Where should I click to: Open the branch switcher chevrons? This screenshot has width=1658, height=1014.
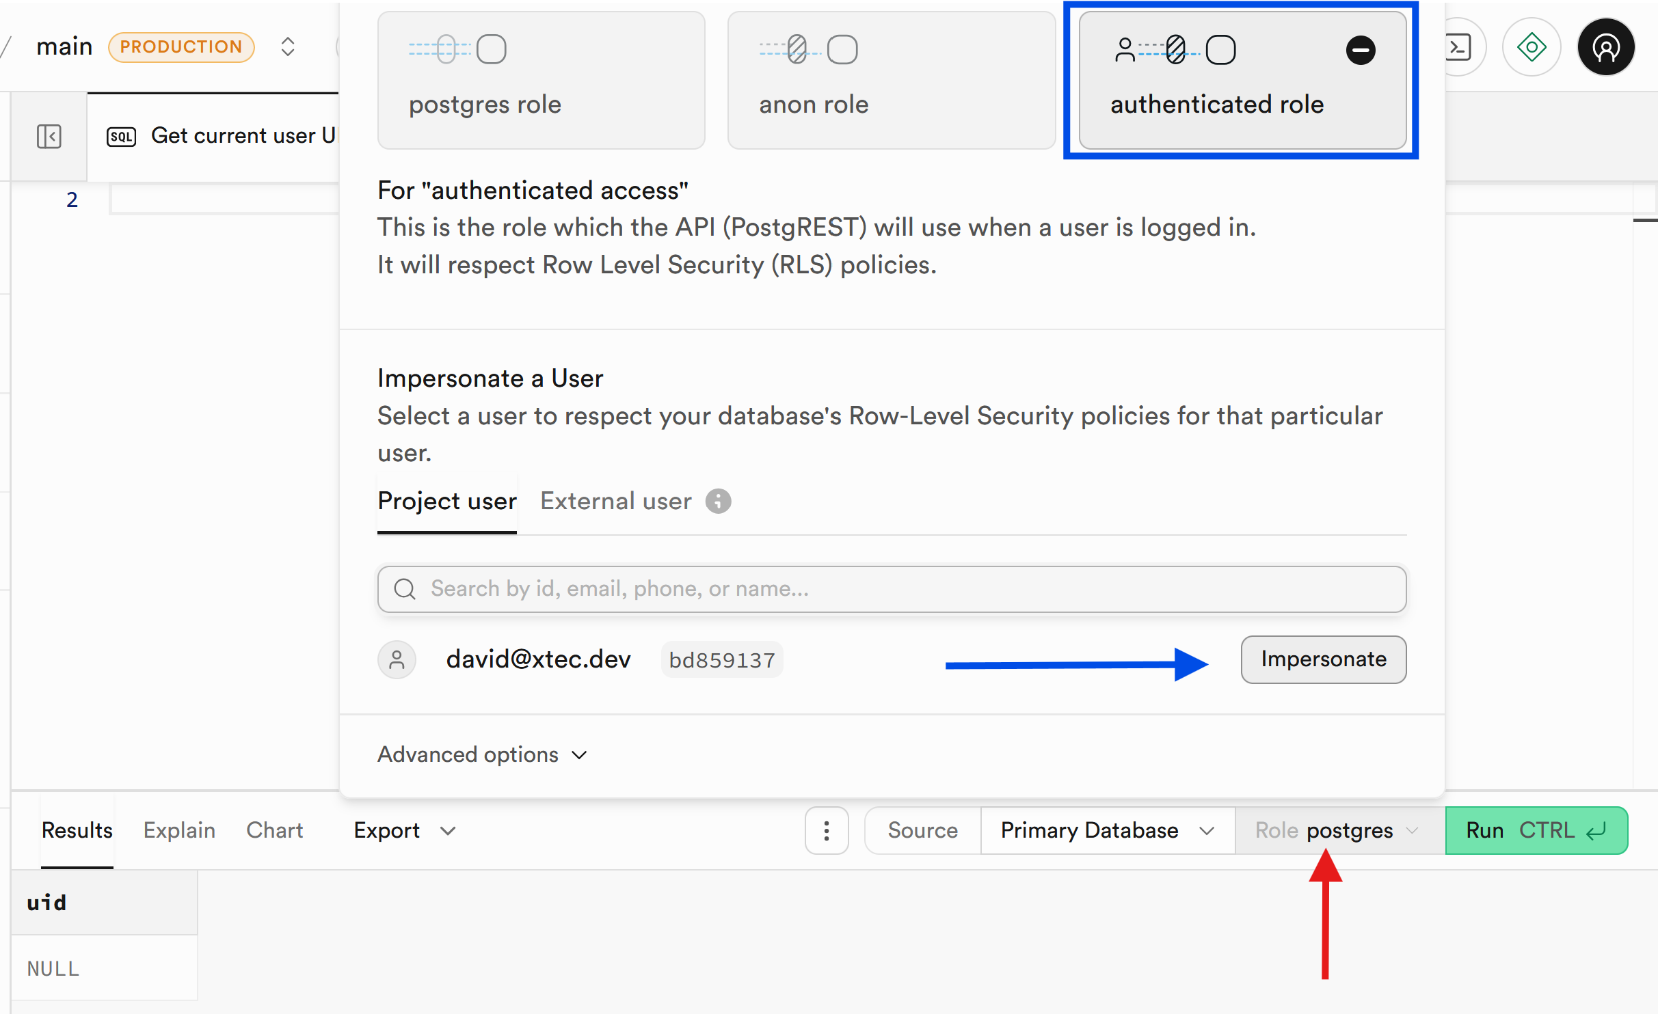pyautogui.click(x=288, y=47)
